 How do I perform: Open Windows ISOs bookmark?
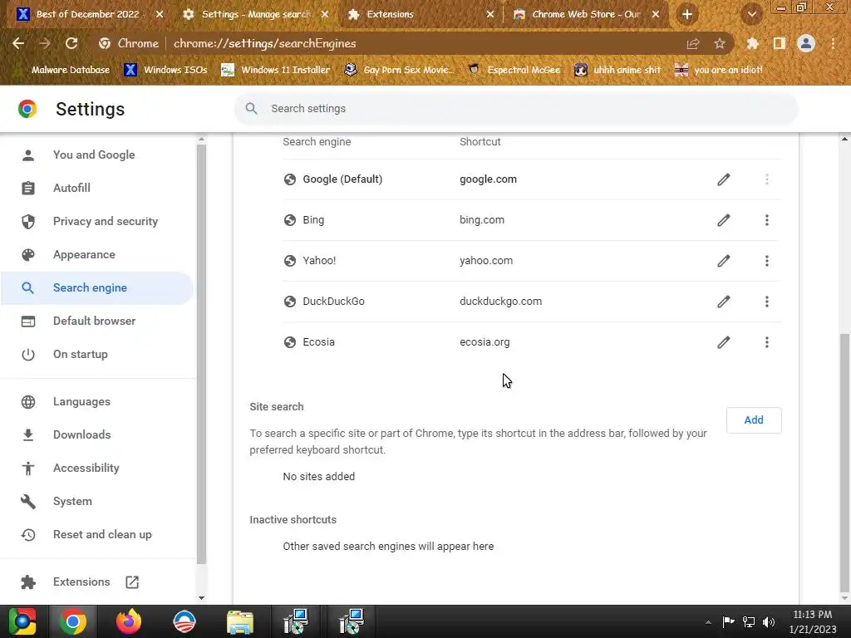pyautogui.click(x=166, y=70)
